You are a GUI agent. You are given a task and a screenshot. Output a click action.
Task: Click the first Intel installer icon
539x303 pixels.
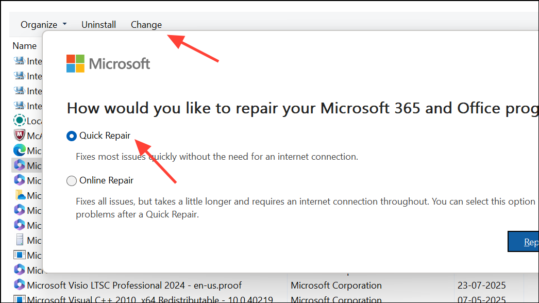19,61
